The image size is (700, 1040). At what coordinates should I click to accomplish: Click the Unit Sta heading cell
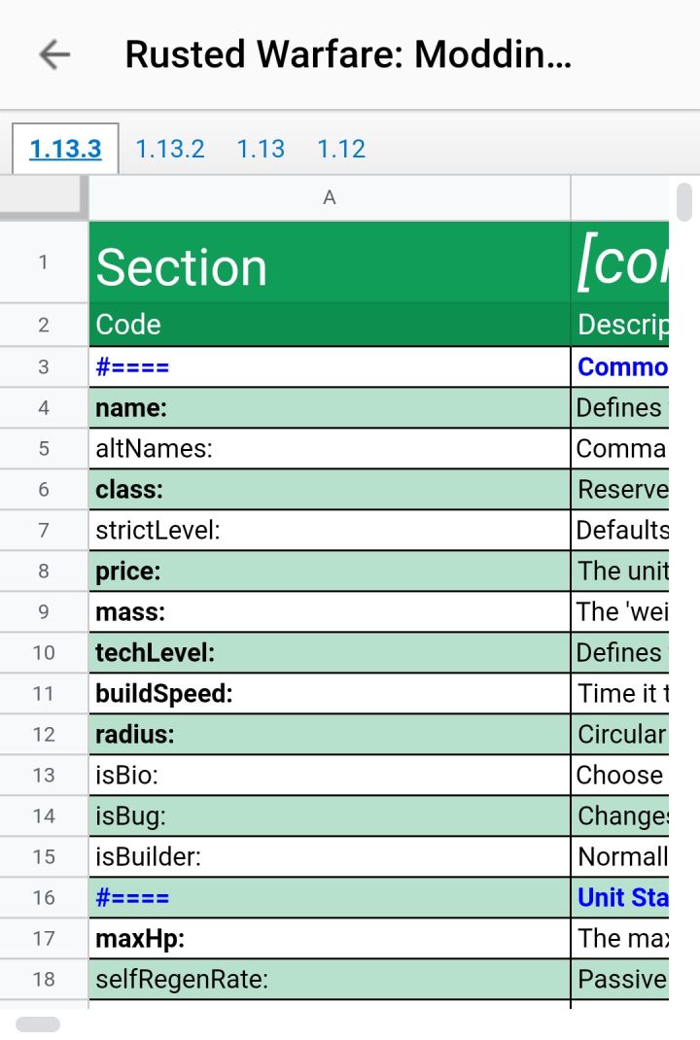(x=619, y=897)
